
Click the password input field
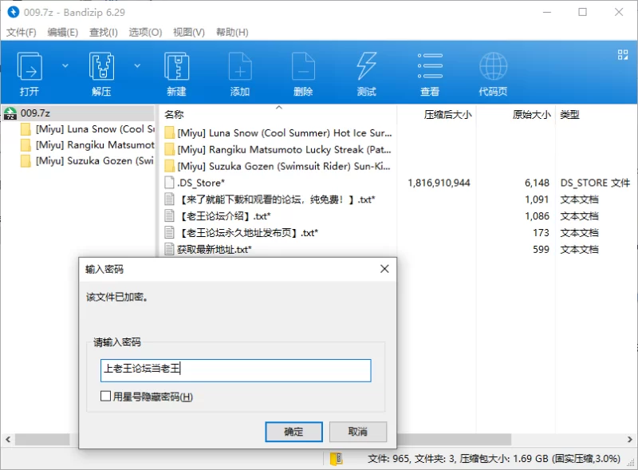click(235, 370)
